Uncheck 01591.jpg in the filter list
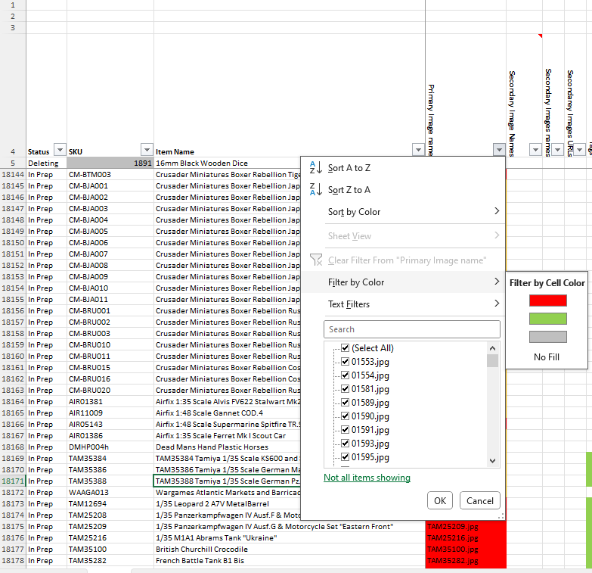Viewport: 592px width, 573px height. pos(345,429)
